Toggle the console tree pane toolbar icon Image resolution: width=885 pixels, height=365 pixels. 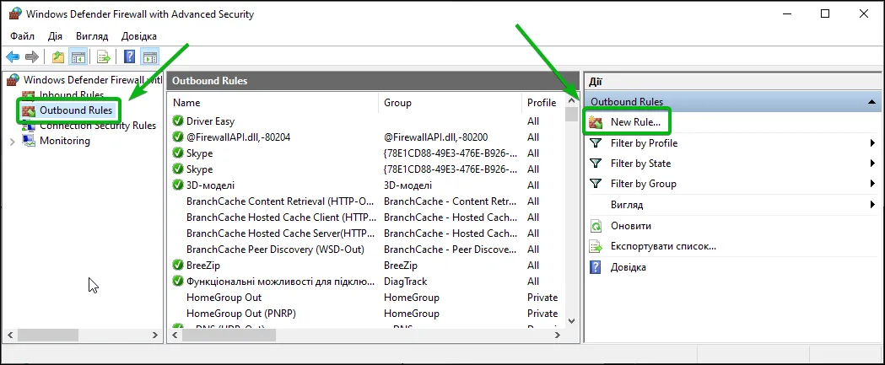coord(78,56)
